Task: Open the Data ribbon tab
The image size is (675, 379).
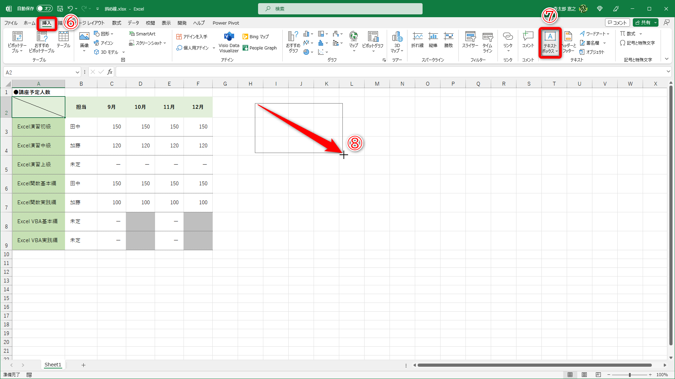Action: pos(133,23)
